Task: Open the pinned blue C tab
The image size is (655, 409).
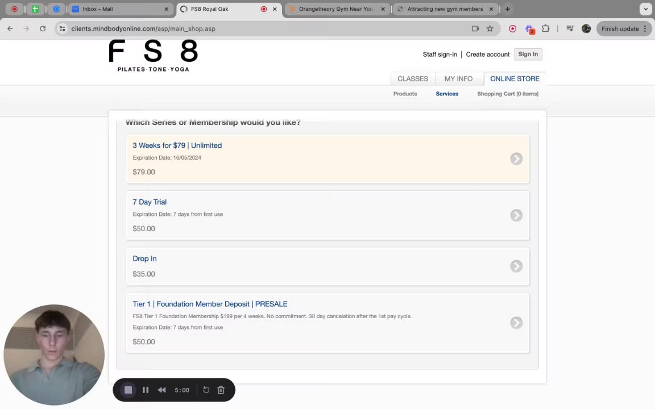Action: (x=56, y=9)
